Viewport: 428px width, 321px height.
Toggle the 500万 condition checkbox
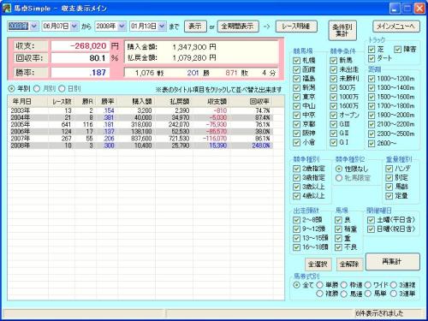pos(334,88)
